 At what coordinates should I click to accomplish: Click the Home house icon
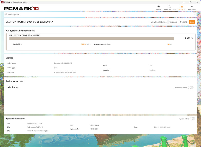point(158,6)
